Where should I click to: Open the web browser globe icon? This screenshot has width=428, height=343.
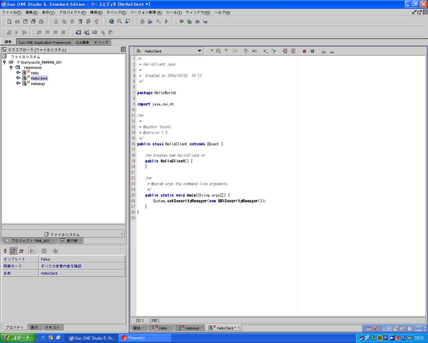tap(111, 21)
